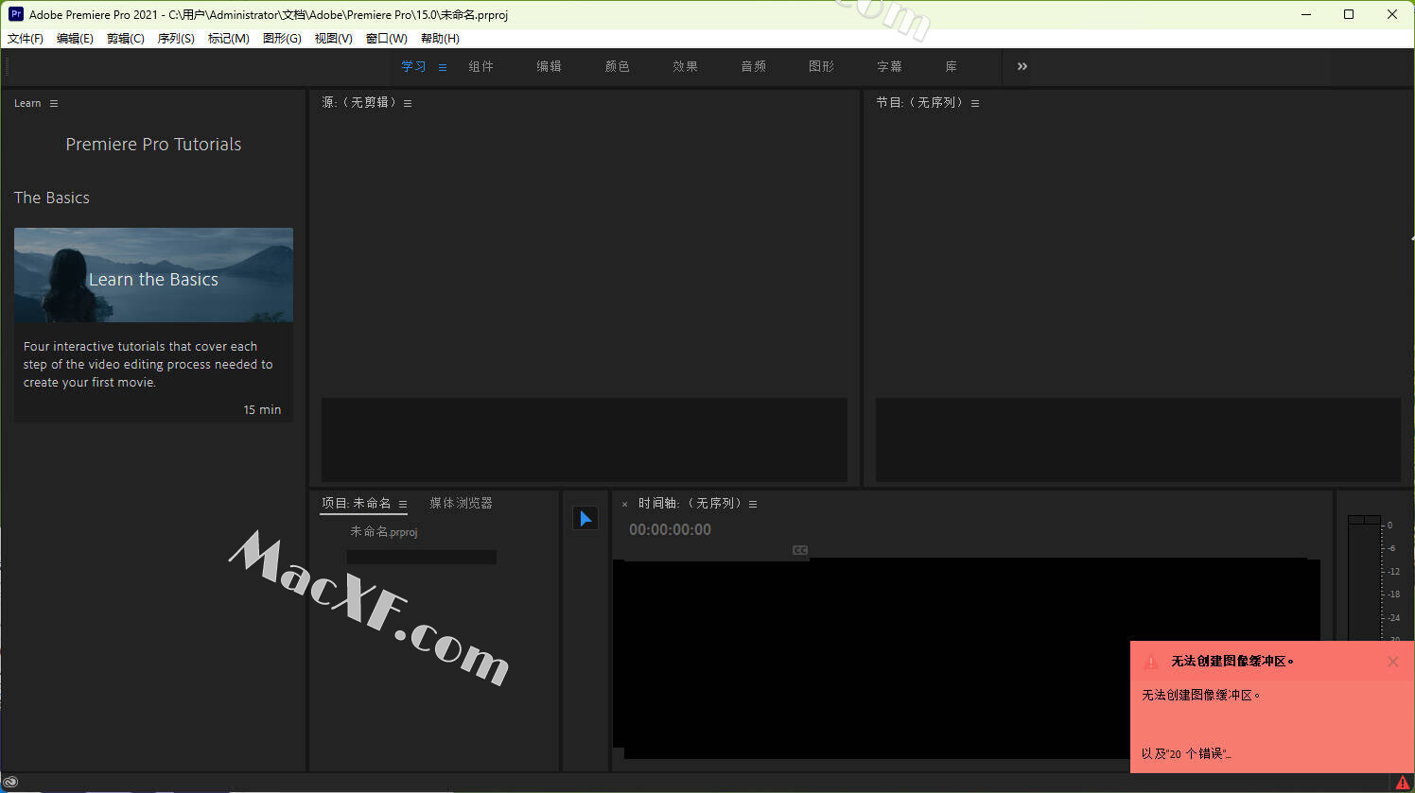Open the 剪辑(C) menu
This screenshot has height=793, width=1415.
[126, 39]
